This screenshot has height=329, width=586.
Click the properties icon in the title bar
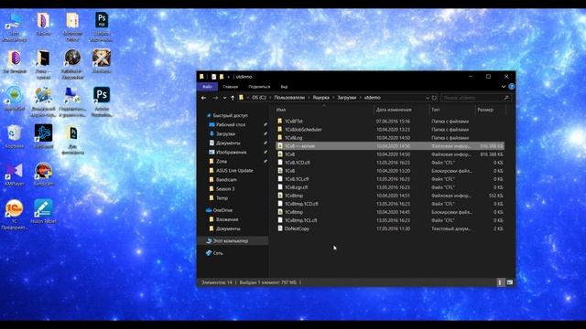(213, 77)
